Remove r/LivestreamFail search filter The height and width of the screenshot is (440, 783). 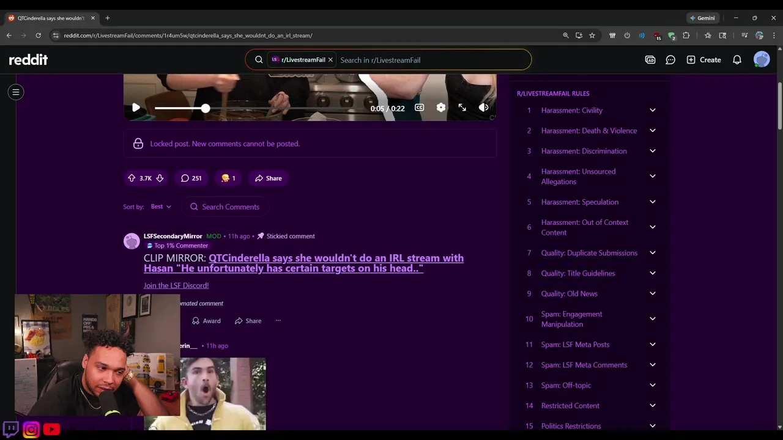330,60
